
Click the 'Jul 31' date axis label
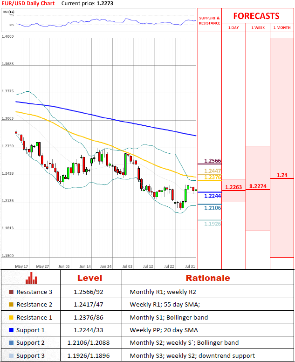tap(190, 266)
